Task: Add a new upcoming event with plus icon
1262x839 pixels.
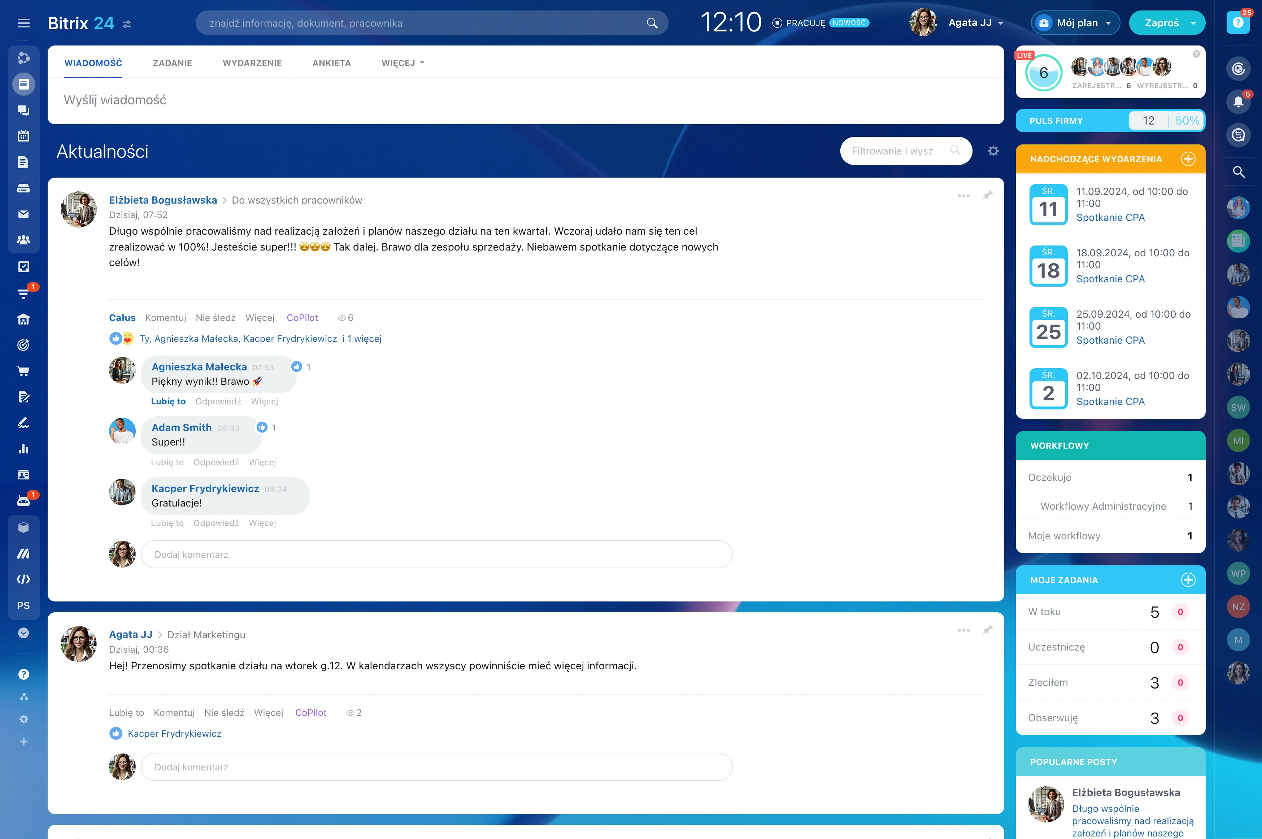Action: pos(1188,159)
